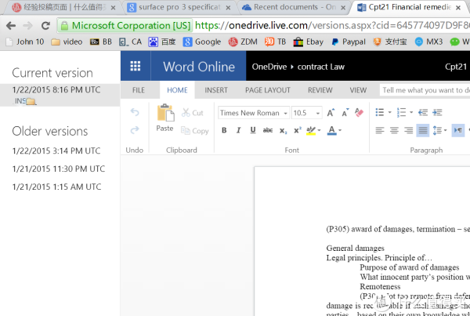Open older version 1/21/2015 11:30 PM UTC

point(59,169)
